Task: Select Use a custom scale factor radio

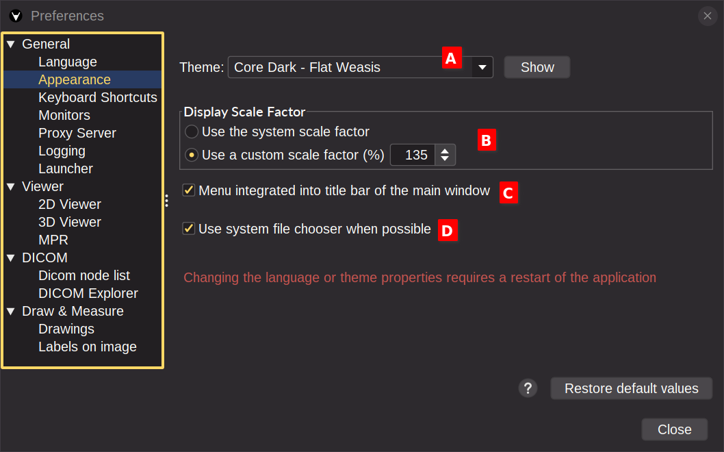Action: click(x=192, y=155)
